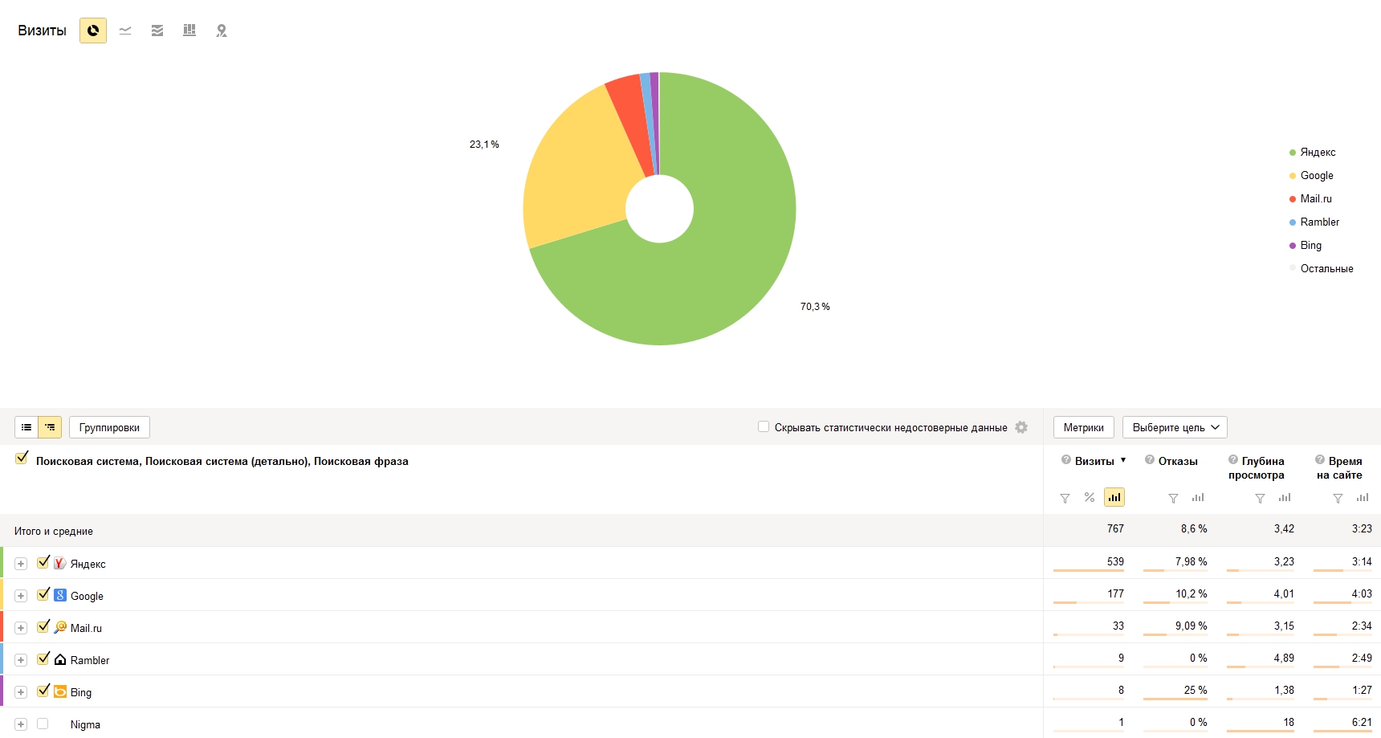Check the Nigma row checkbox
1381x738 pixels.
(43, 724)
